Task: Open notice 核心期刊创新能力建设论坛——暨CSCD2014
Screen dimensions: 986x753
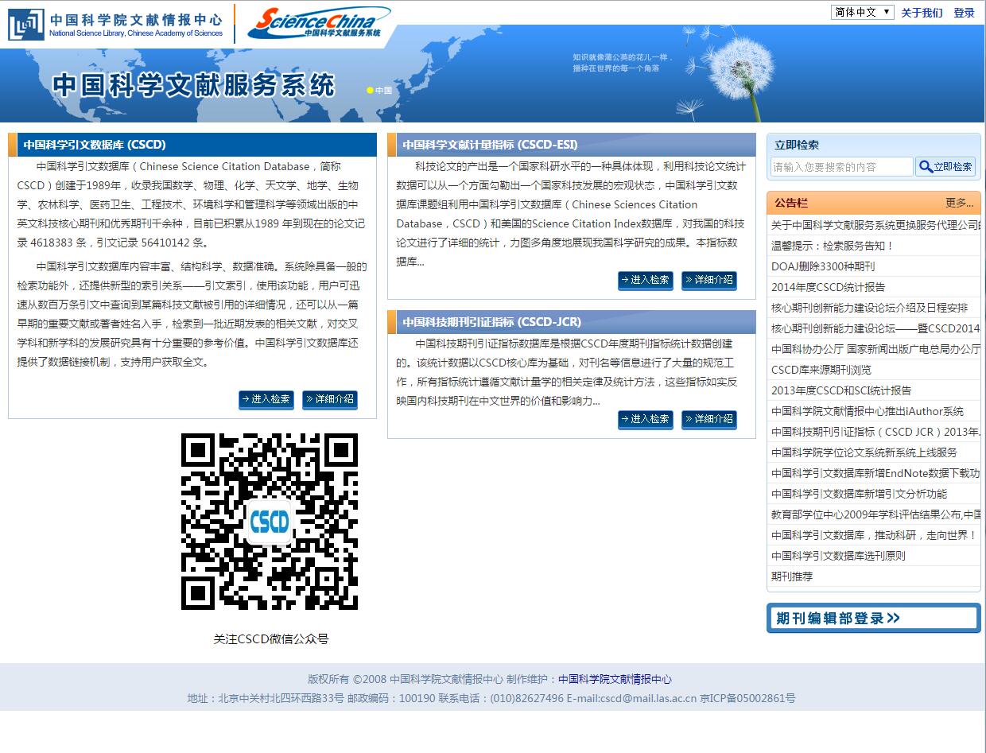Action: click(x=875, y=328)
